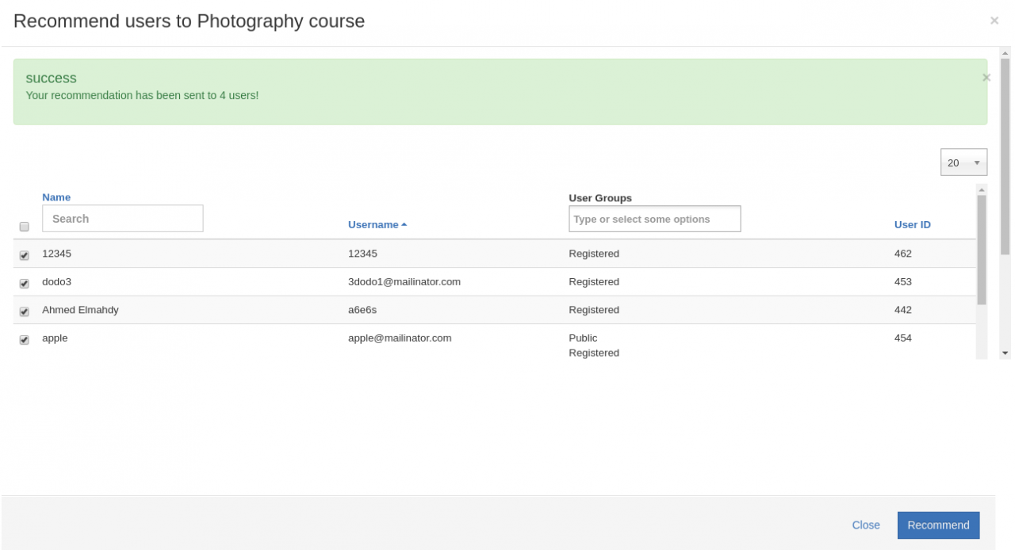This screenshot has width=1015, height=550.
Task: Uncheck the apple user checkbox
Action: click(x=24, y=339)
